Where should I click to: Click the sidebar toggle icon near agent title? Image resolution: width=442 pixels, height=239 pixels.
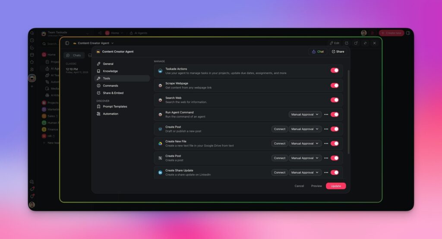[x=67, y=43]
